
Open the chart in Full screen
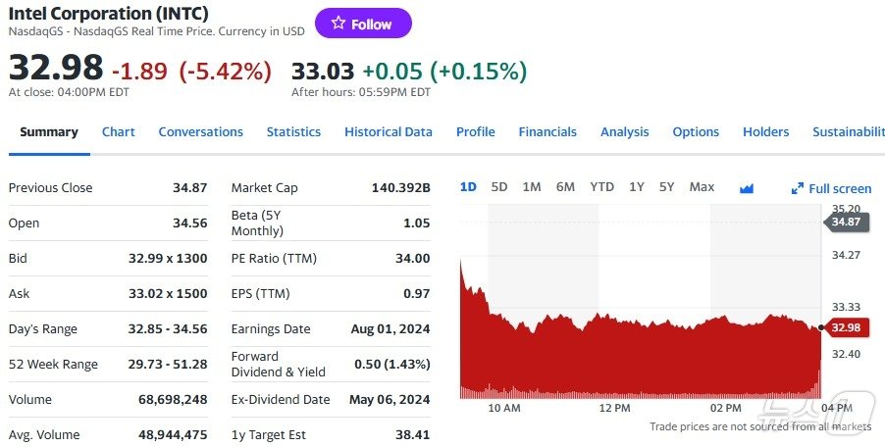point(831,188)
